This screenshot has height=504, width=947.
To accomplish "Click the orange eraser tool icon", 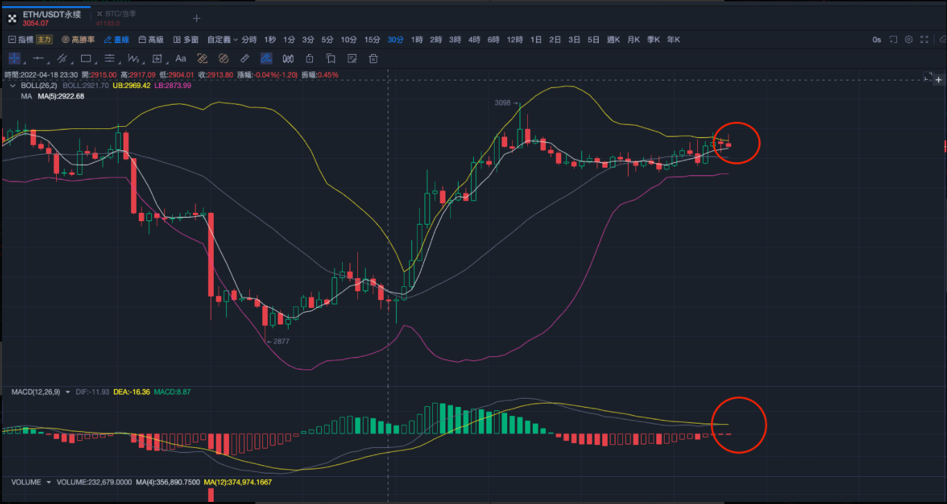I will pos(203,58).
